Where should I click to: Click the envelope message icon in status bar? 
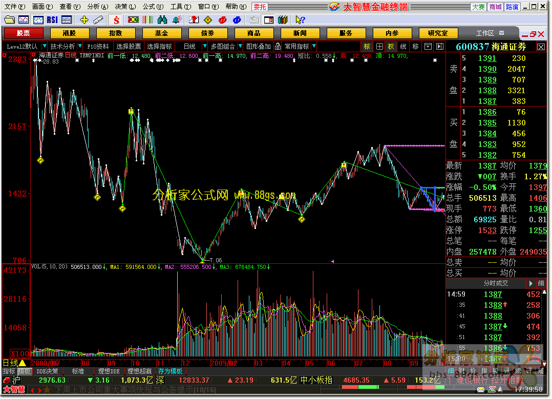click(481, 389)
